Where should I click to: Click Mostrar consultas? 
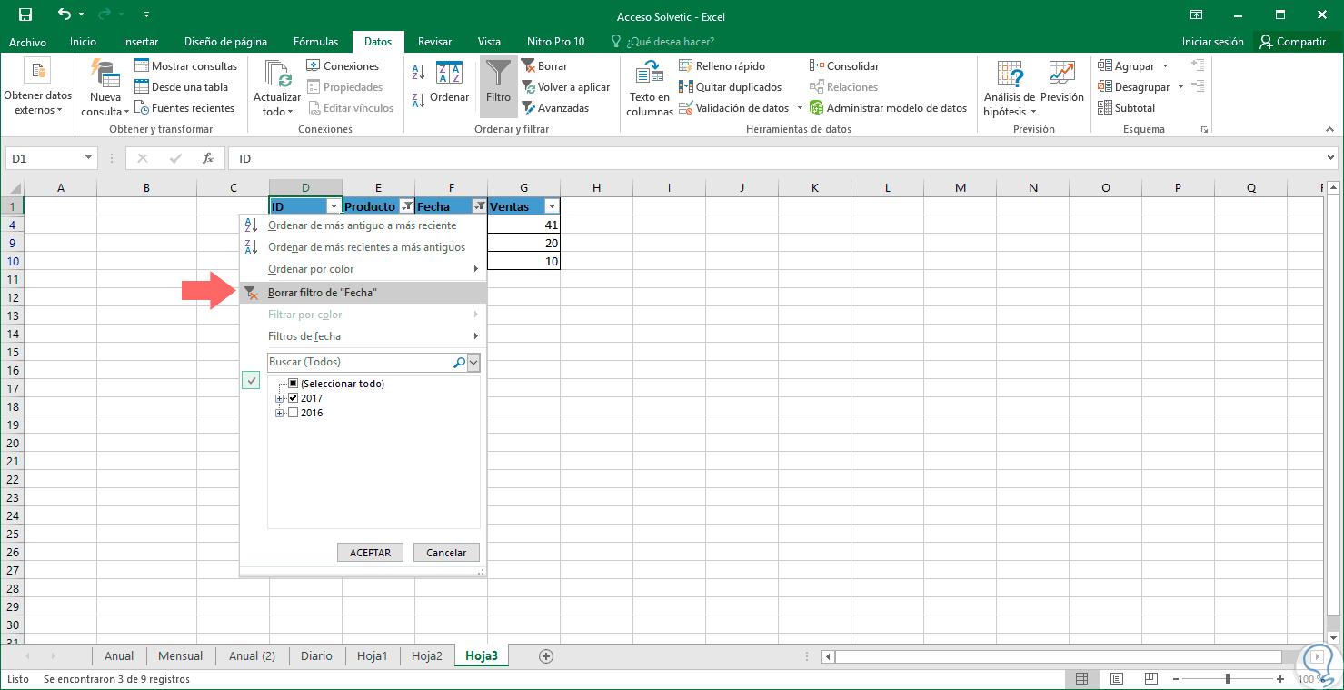click(186, 66)
